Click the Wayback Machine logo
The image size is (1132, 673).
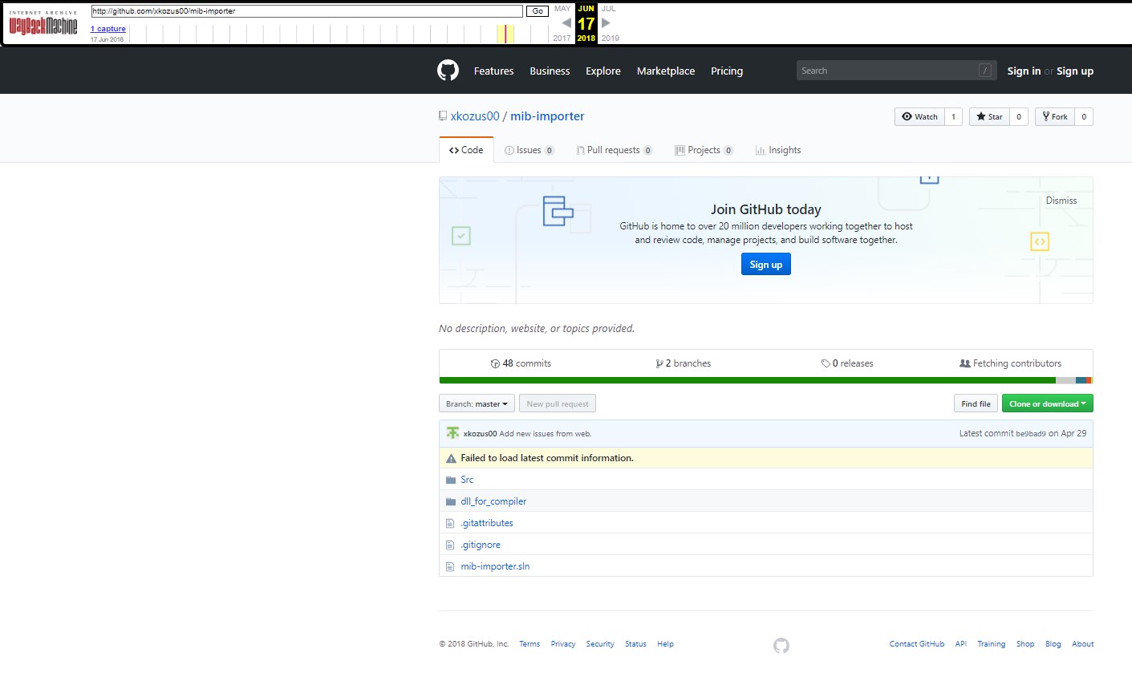[43, 23]
